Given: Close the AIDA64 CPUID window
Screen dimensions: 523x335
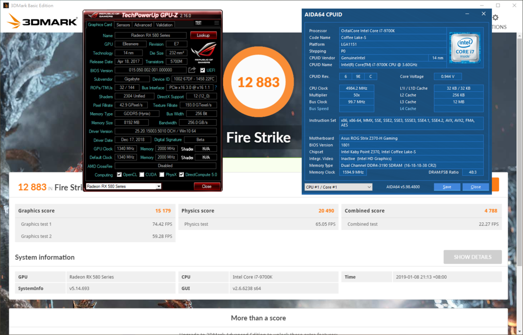Looking at the screenshot, I should [x=484, y=14].
